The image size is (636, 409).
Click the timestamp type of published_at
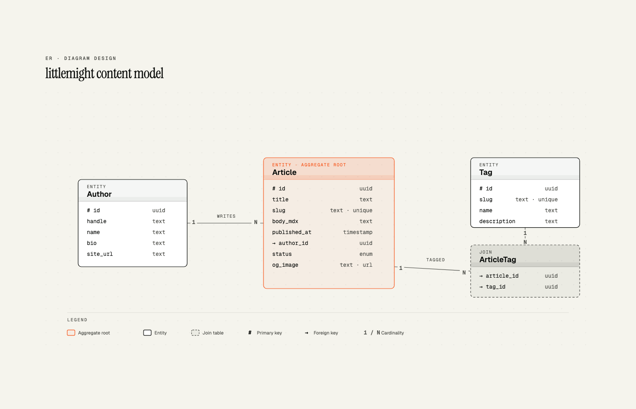358,232
